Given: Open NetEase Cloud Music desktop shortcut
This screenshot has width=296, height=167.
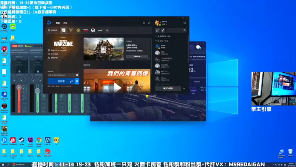Looking at the screenshot, I should click(13, 141).
